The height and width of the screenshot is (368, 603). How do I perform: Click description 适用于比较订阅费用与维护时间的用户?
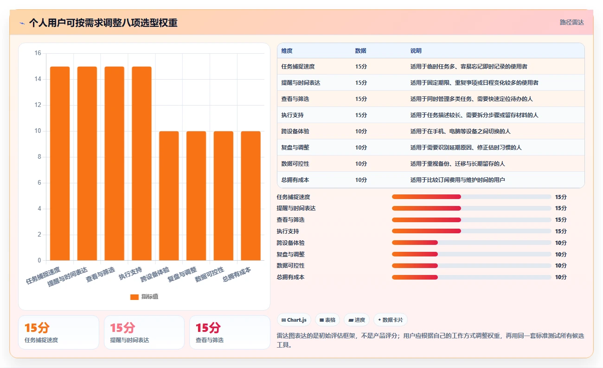point(457,180)
